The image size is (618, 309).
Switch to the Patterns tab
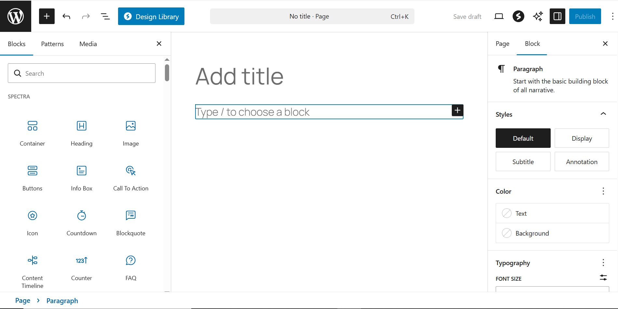52,44
